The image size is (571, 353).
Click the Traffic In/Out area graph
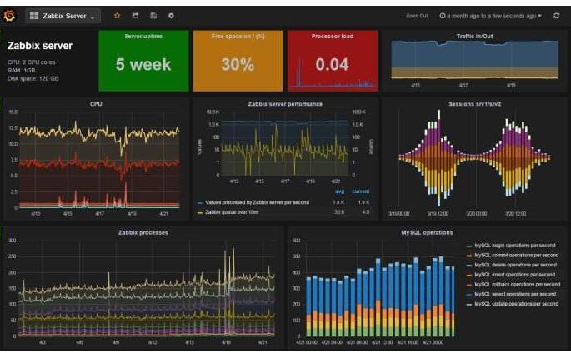[x=474, y=60]
